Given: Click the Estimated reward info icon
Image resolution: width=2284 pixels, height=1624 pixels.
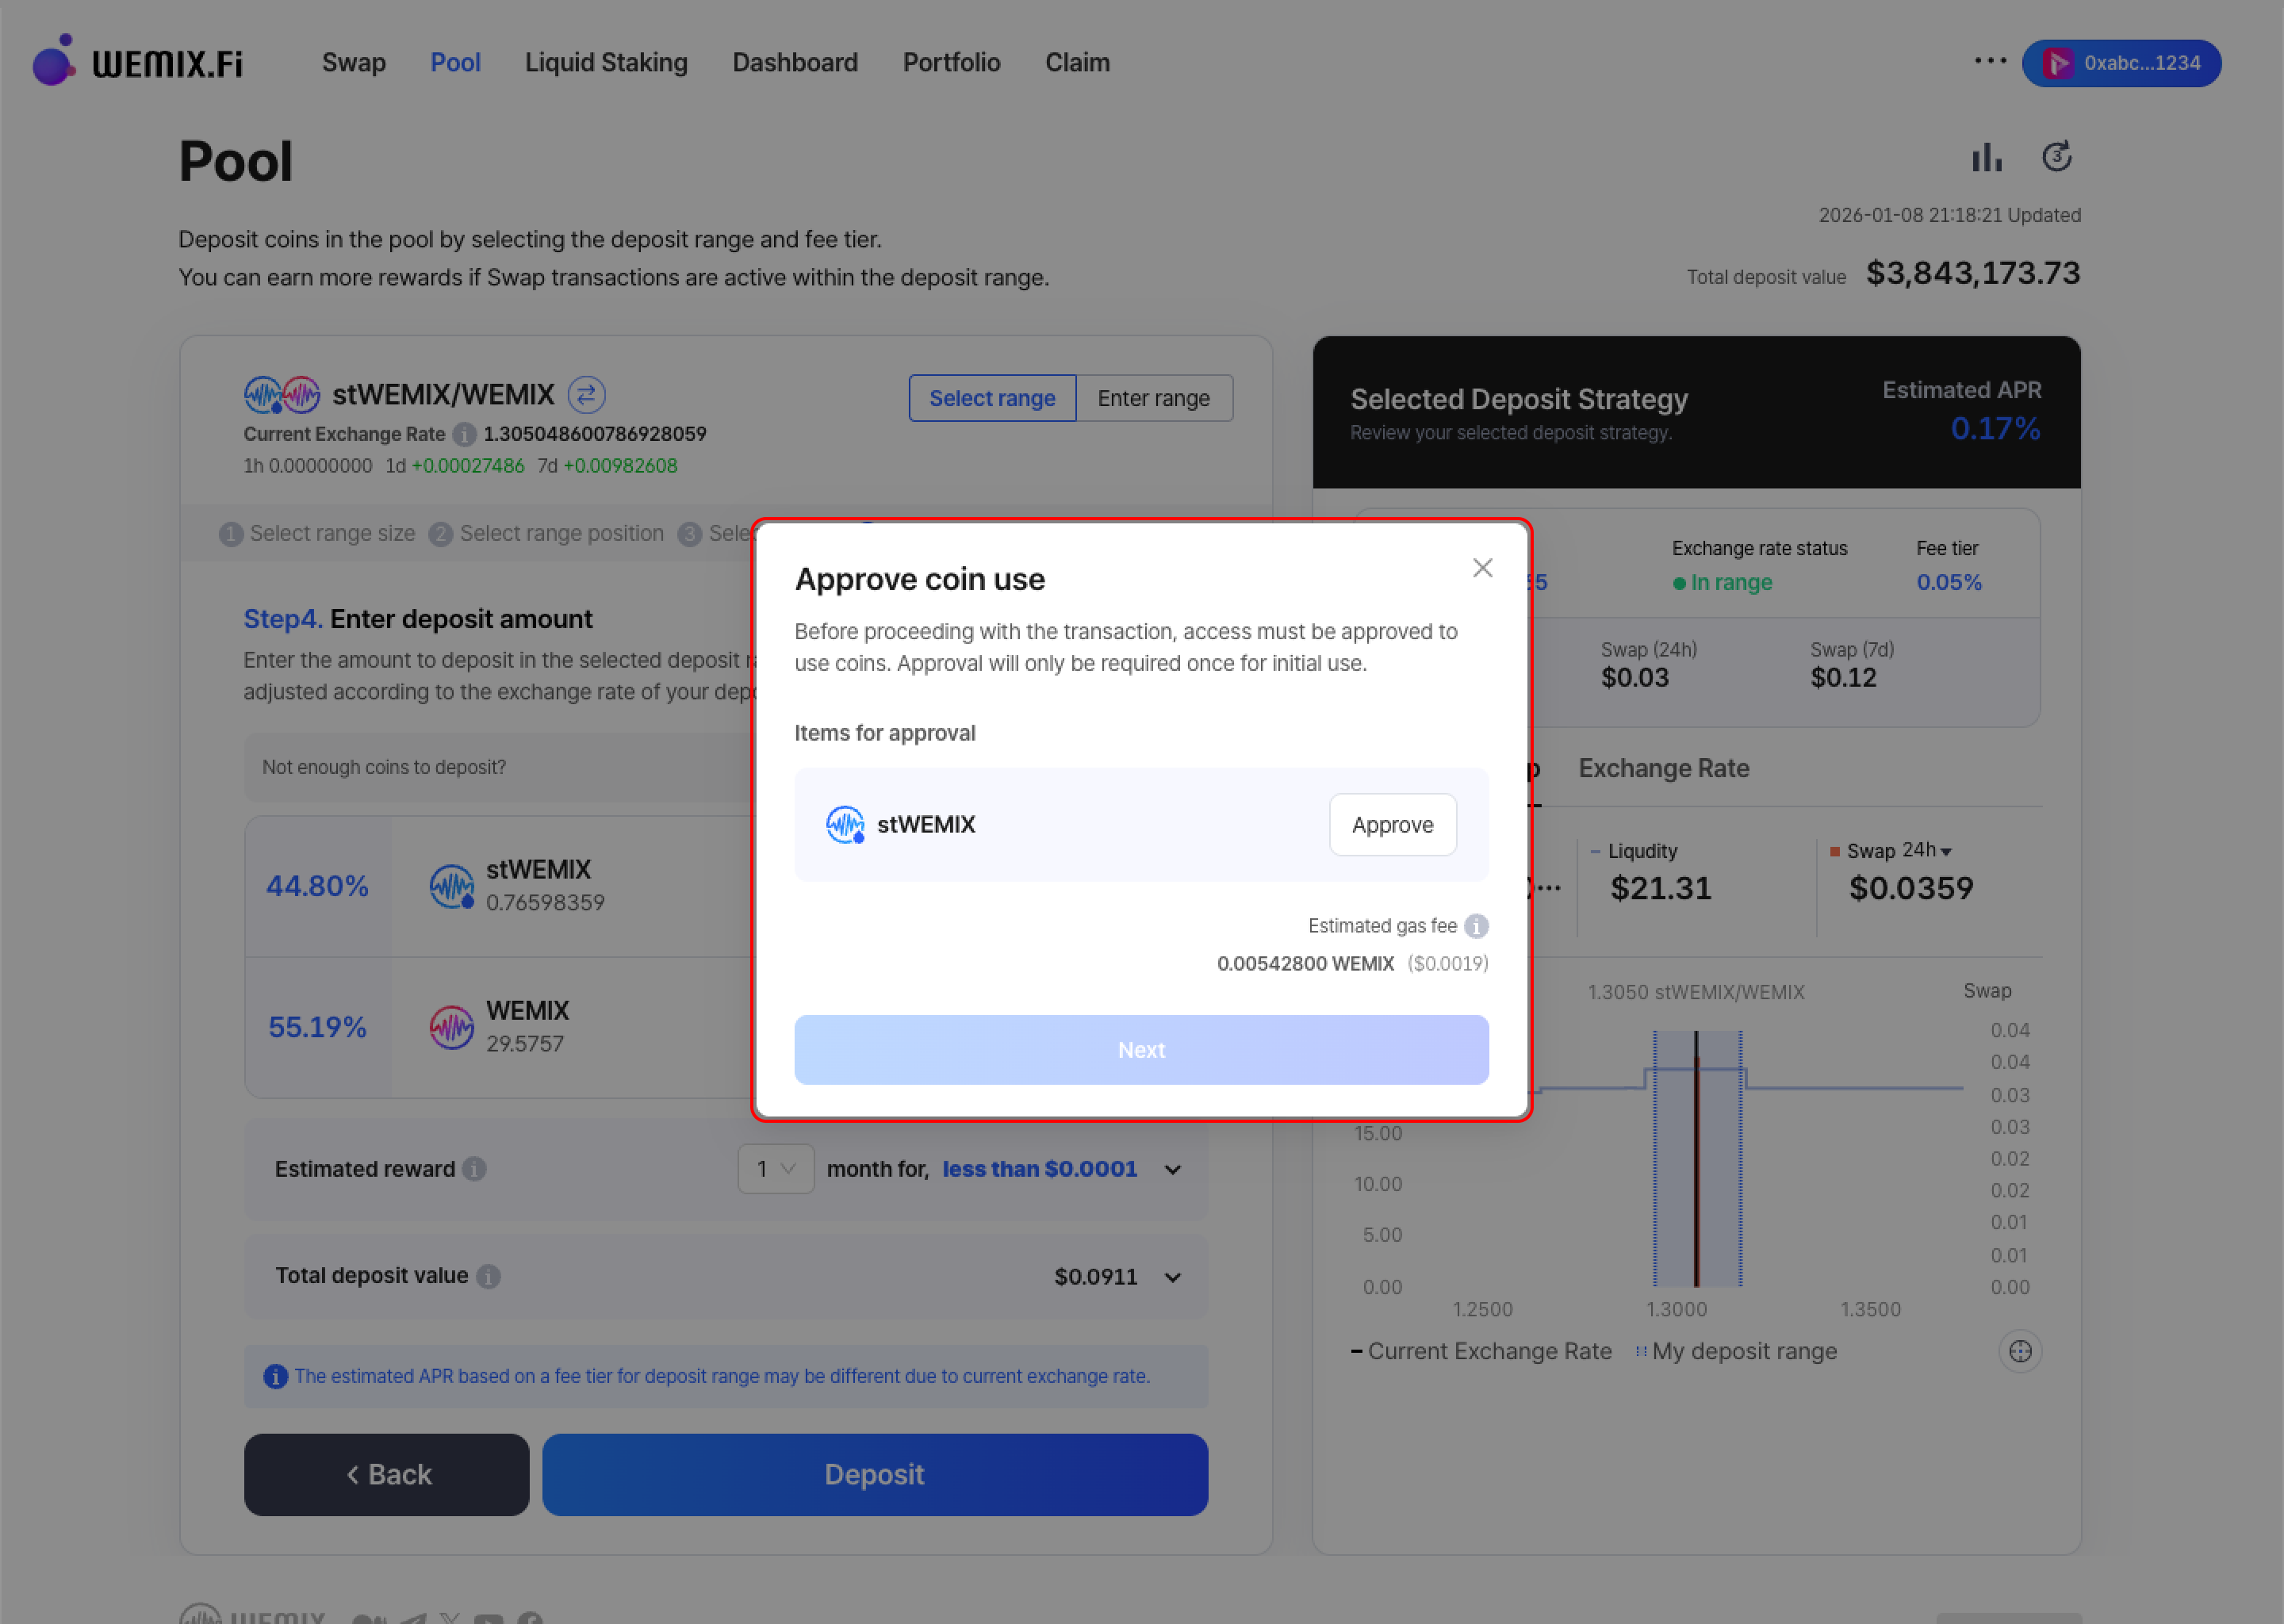Looking at the screenshot, I should coord(475,1169).
